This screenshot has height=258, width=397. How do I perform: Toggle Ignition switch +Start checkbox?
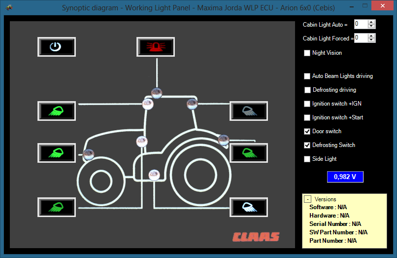point(307,117)
